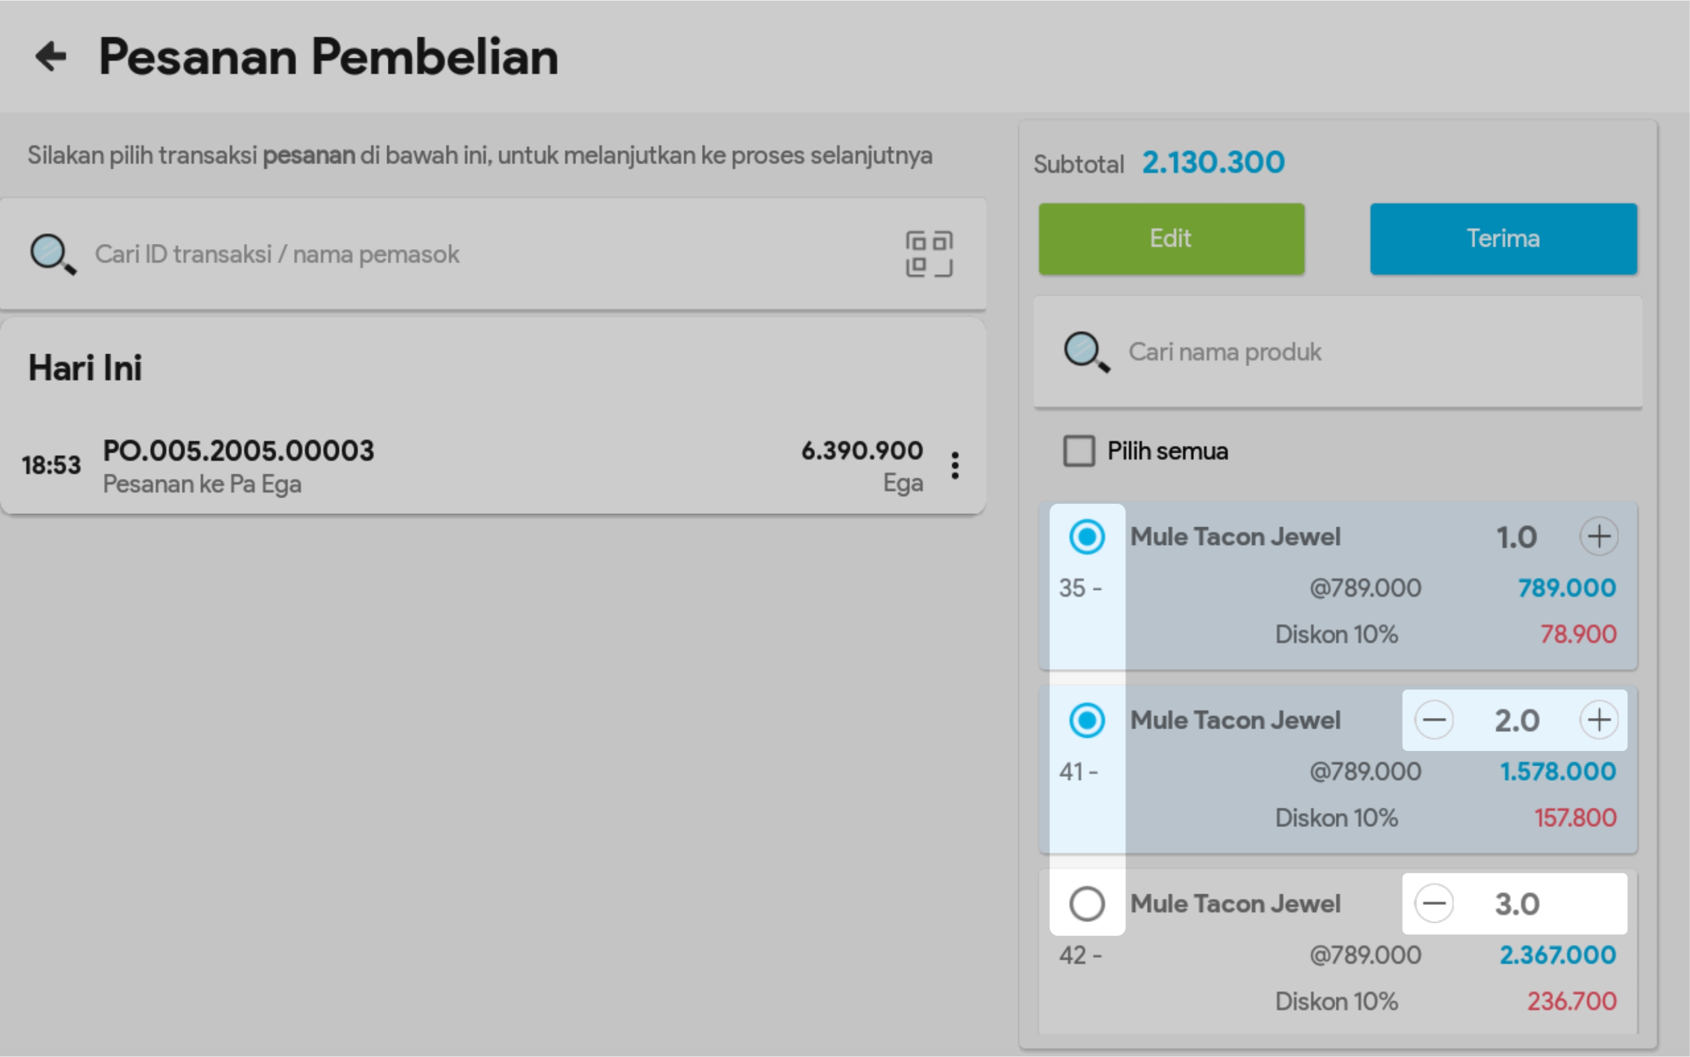Click the 3.0 quantity value of item 42
Viewport: 1690px width, 1057px height.
coord(1516,903)
